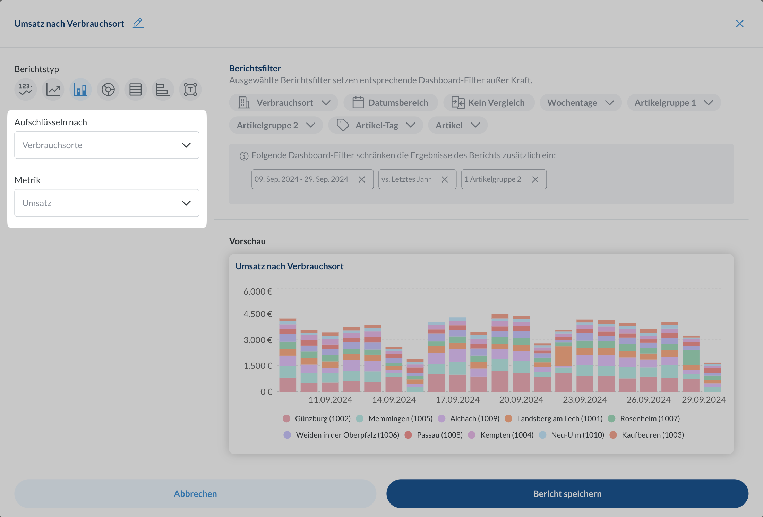
Task: Select the stacked bar chart report type
Action: [80, 90]
